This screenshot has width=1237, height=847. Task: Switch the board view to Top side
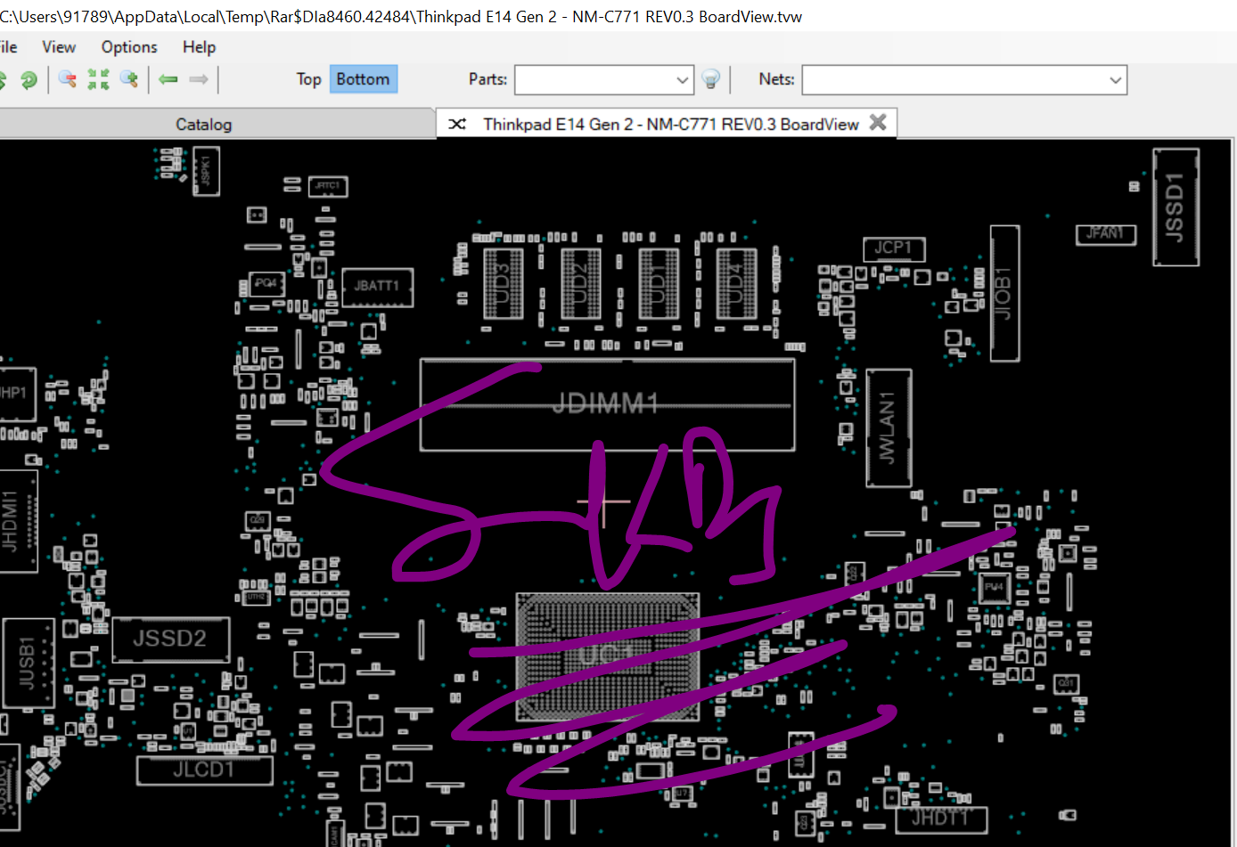click(x=308, y=79)
